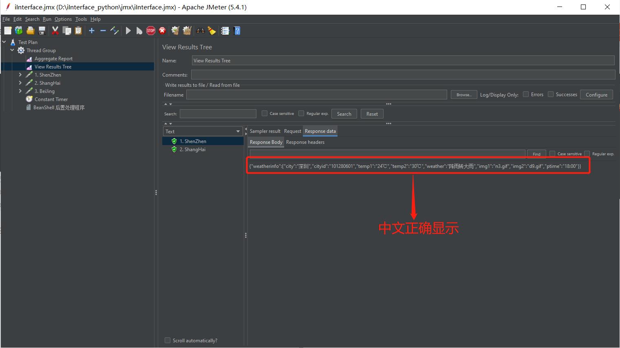Open the Text renderer dropdown
The width and height of the screenshot is (620, 348).
[x=203, y=131]
